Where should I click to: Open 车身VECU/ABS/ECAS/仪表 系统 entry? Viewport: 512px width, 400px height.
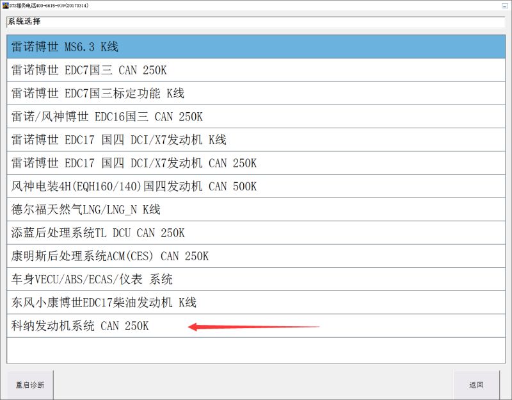(256, 279)
